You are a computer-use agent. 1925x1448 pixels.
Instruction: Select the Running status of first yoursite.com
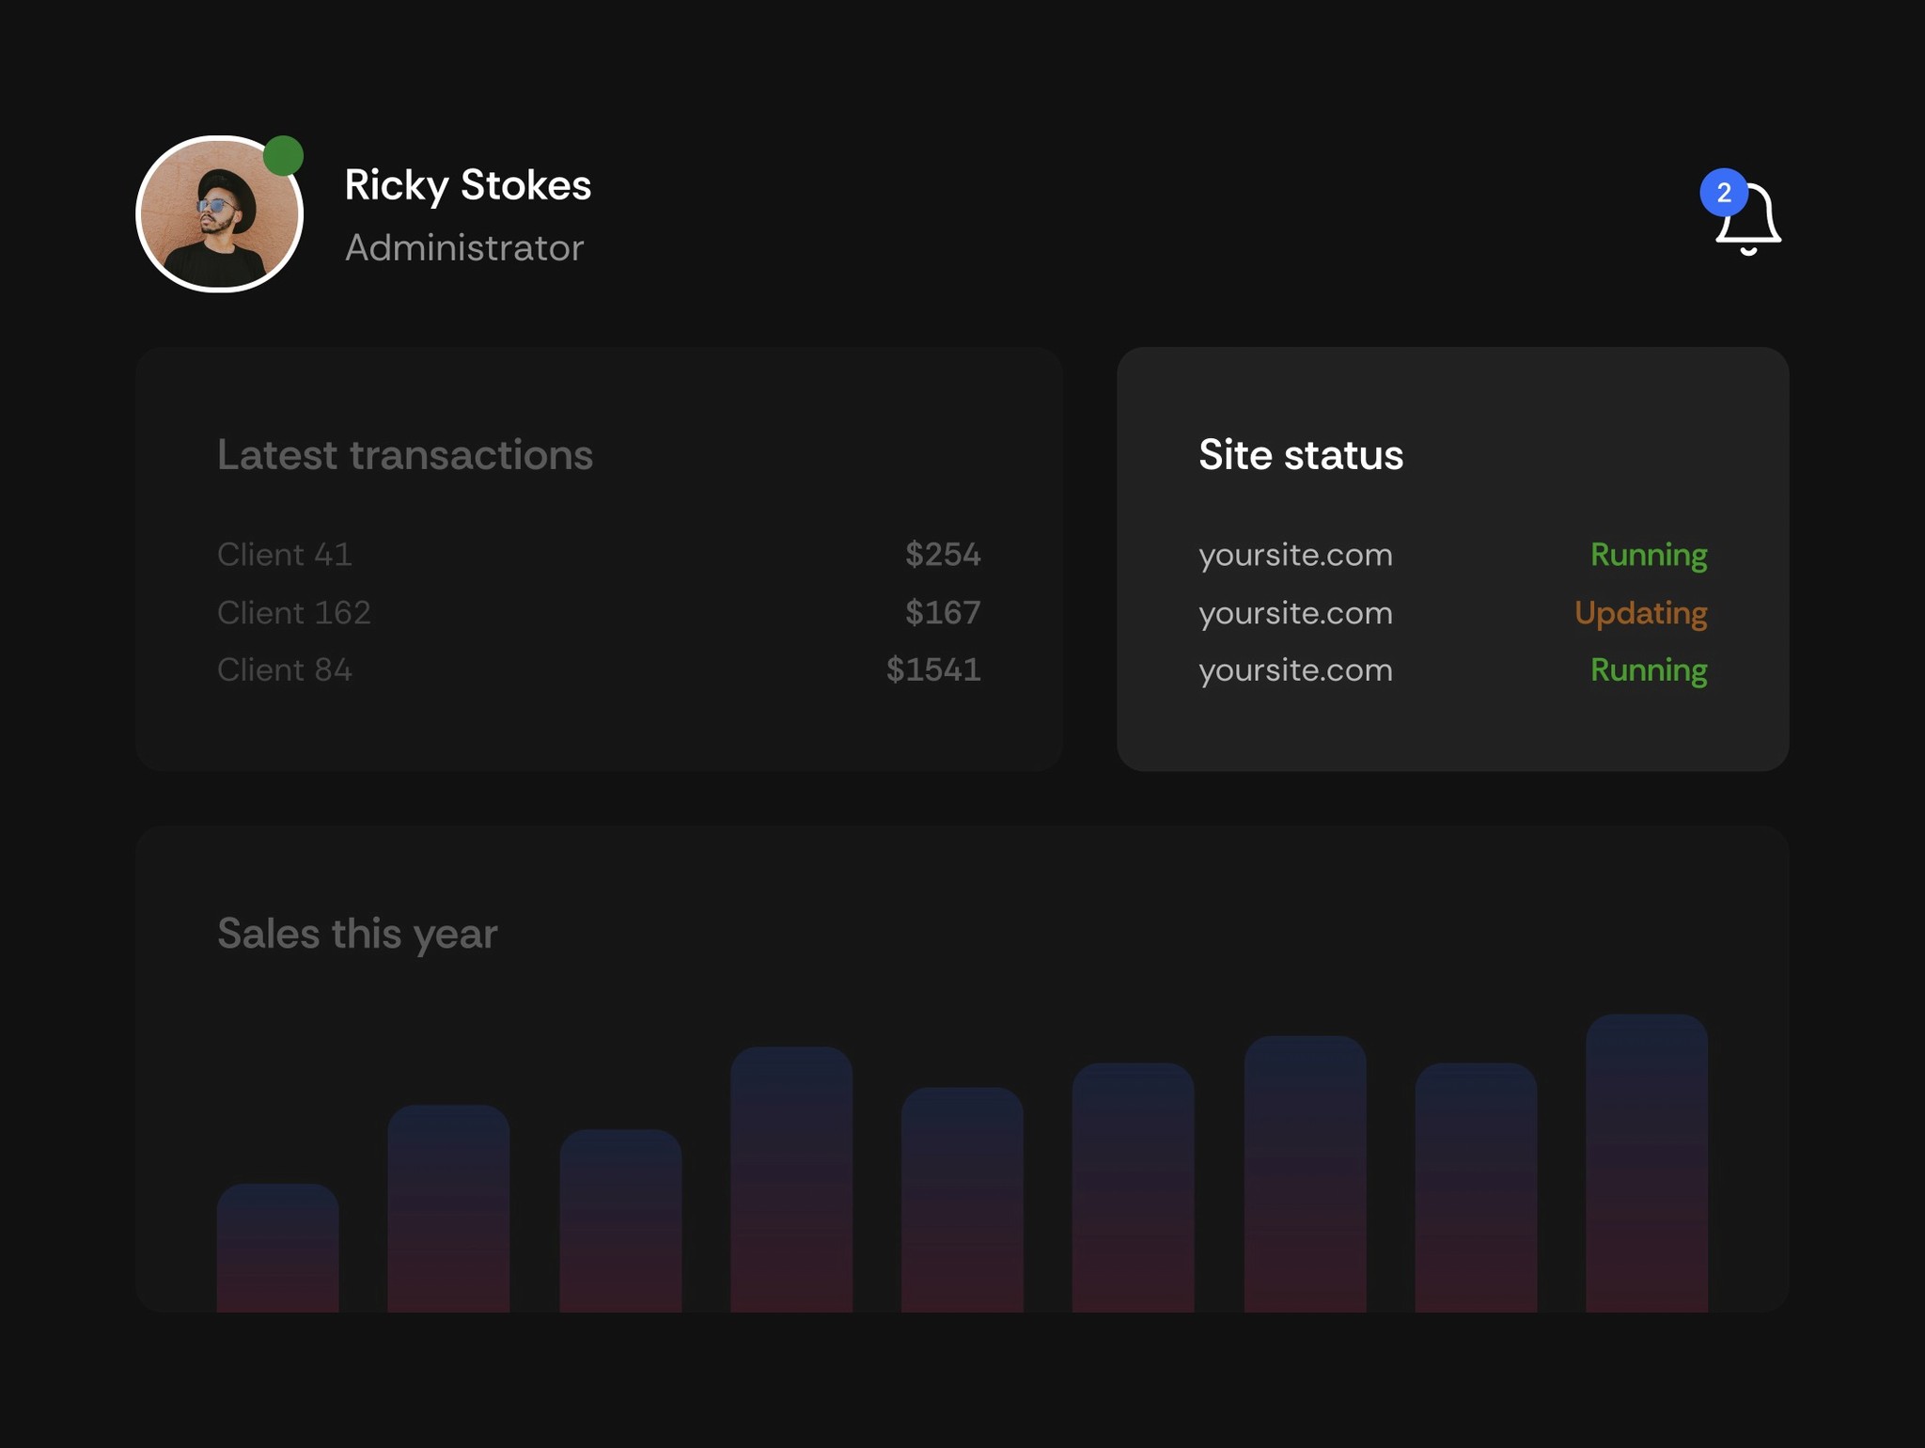(1648, 555)
